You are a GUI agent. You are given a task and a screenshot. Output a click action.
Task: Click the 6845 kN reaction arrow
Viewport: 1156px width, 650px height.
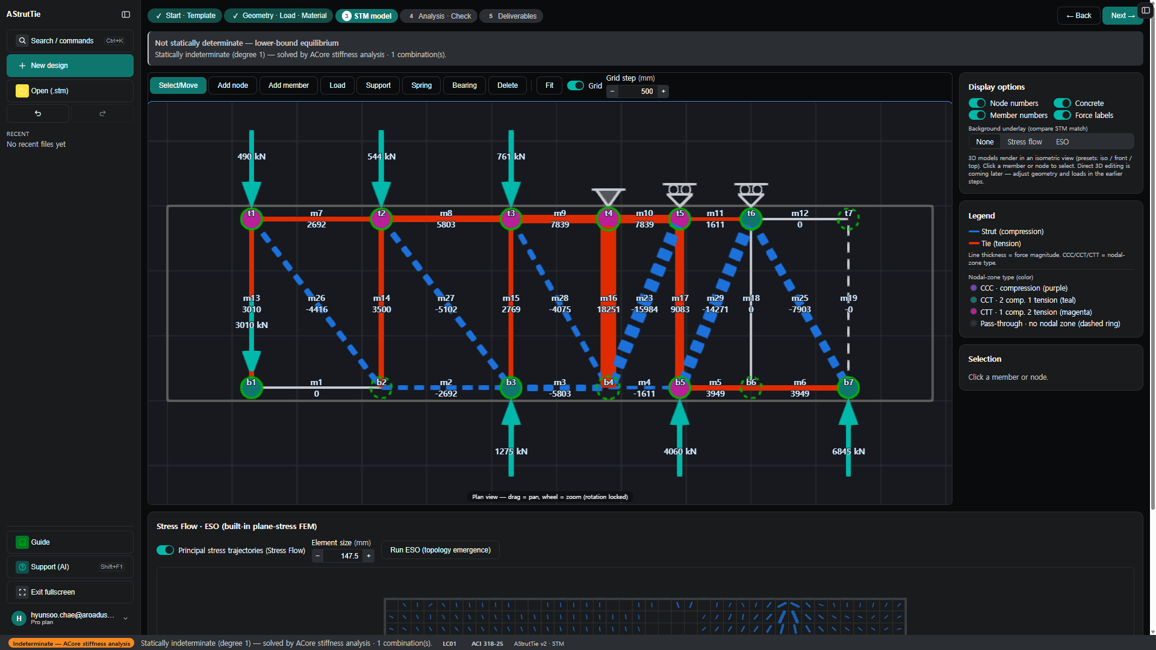click(848, 438)
